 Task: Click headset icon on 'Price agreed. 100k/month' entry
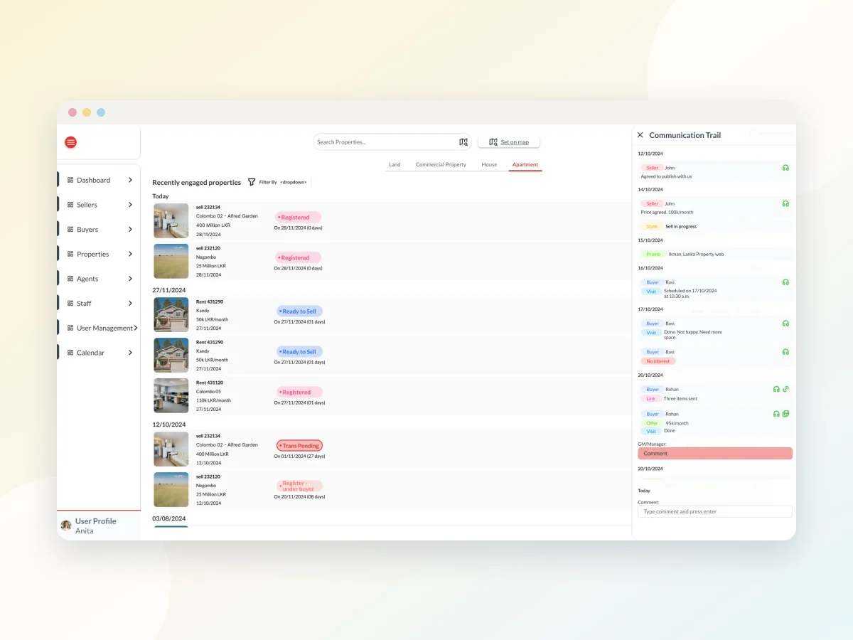tap(785, 203)
